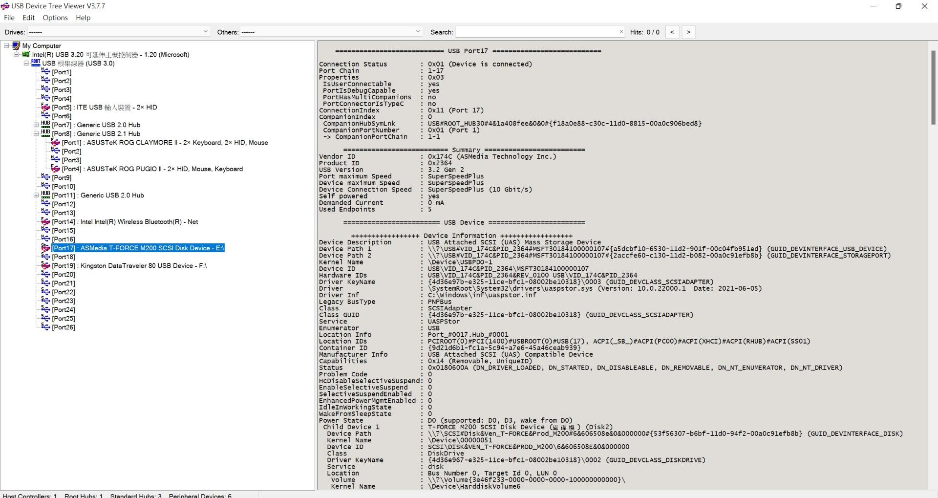Select [Port19] Kingston DataTraveler 80 entry

[129, 265]
